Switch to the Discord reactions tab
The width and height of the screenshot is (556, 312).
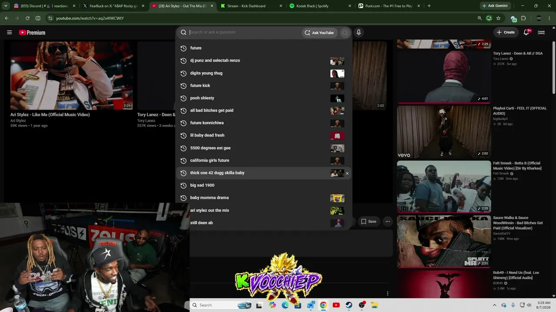[x=45, y=6]
